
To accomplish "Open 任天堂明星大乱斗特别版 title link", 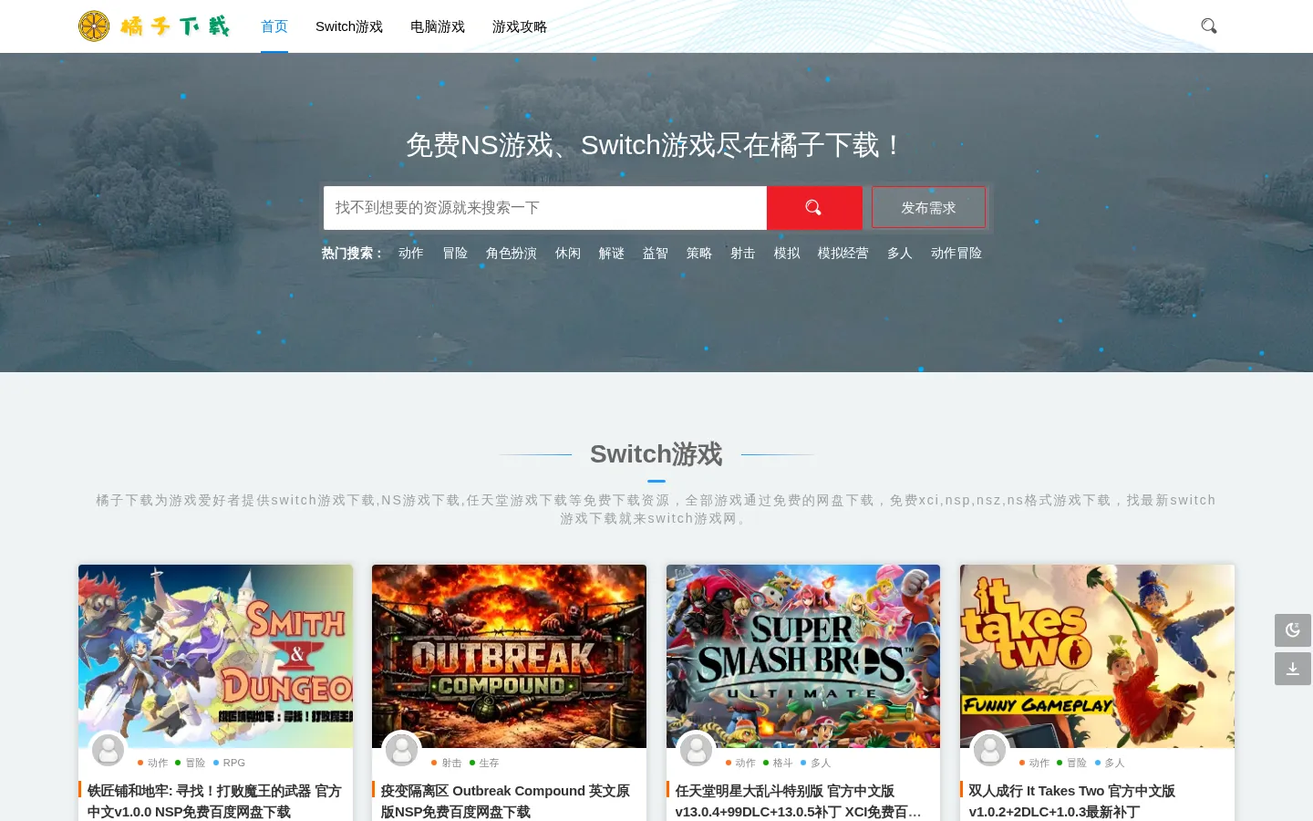I will click(799, 801).
